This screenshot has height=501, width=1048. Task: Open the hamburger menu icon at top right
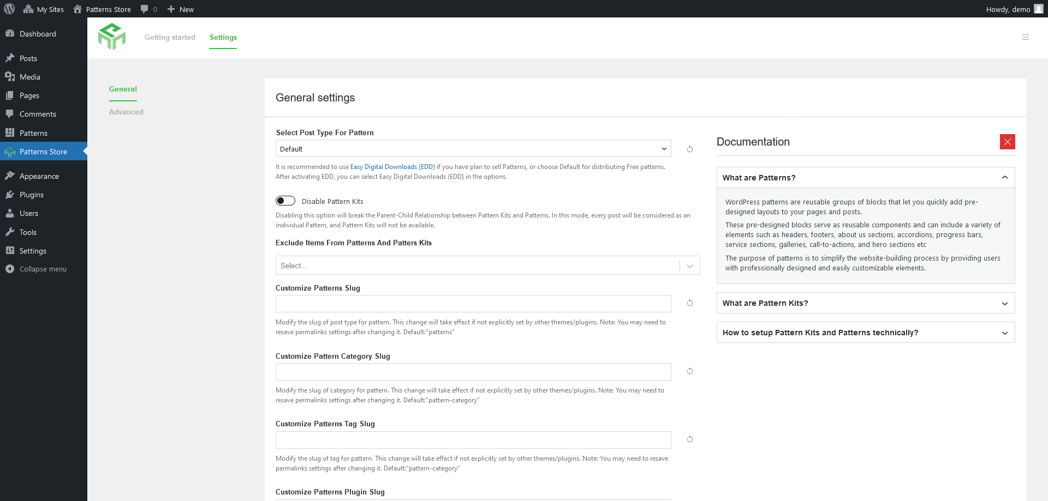[1026, 37]
